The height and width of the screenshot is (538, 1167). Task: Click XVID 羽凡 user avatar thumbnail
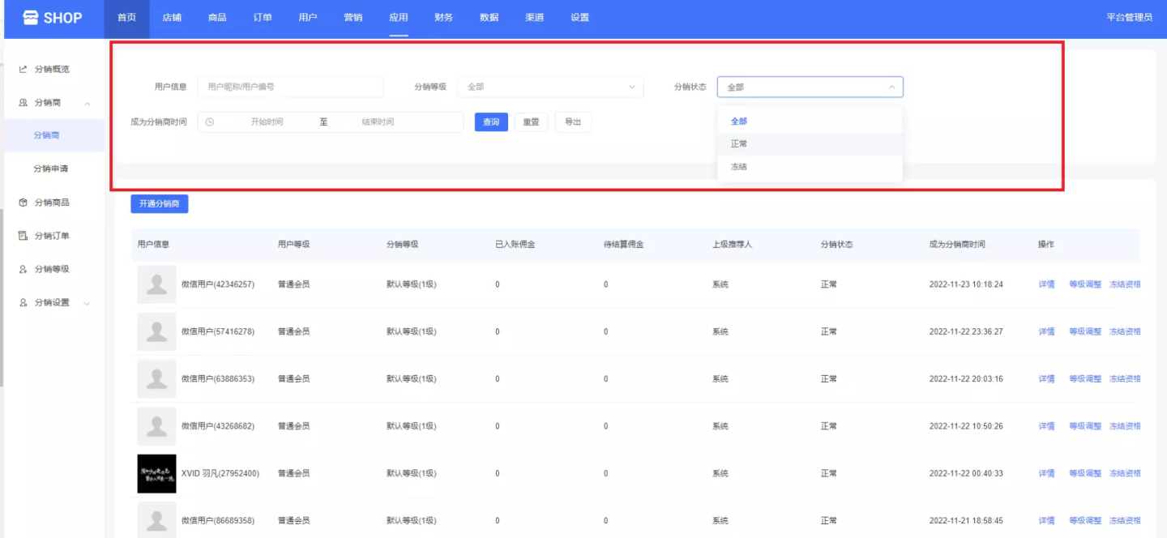click(x=156, y=473)
